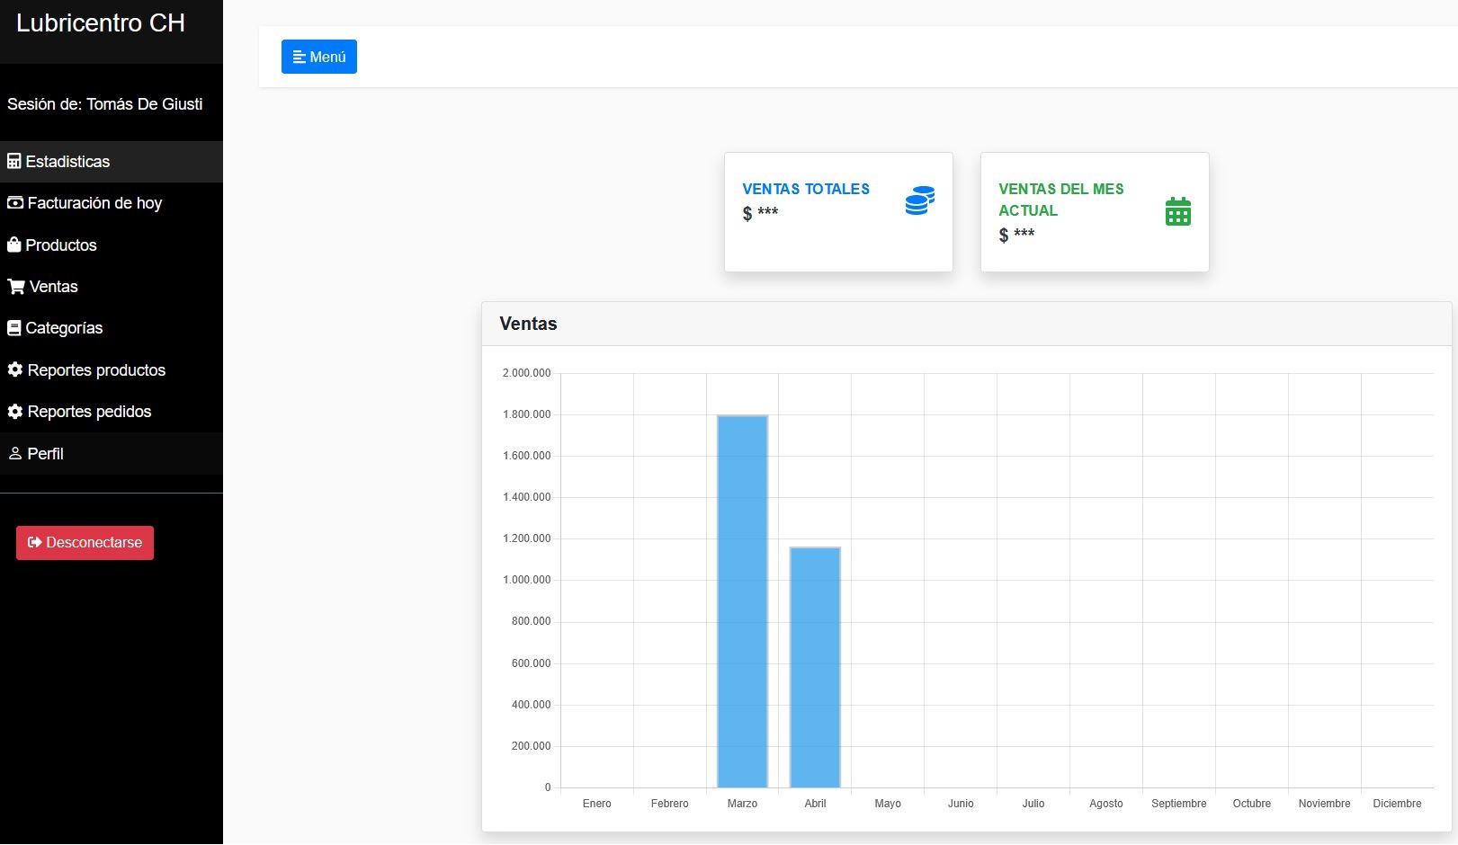The height and width of the screenshot is (845, 1458).
Task: Select the Marzo bar in the chart
Action: (742, 600)
